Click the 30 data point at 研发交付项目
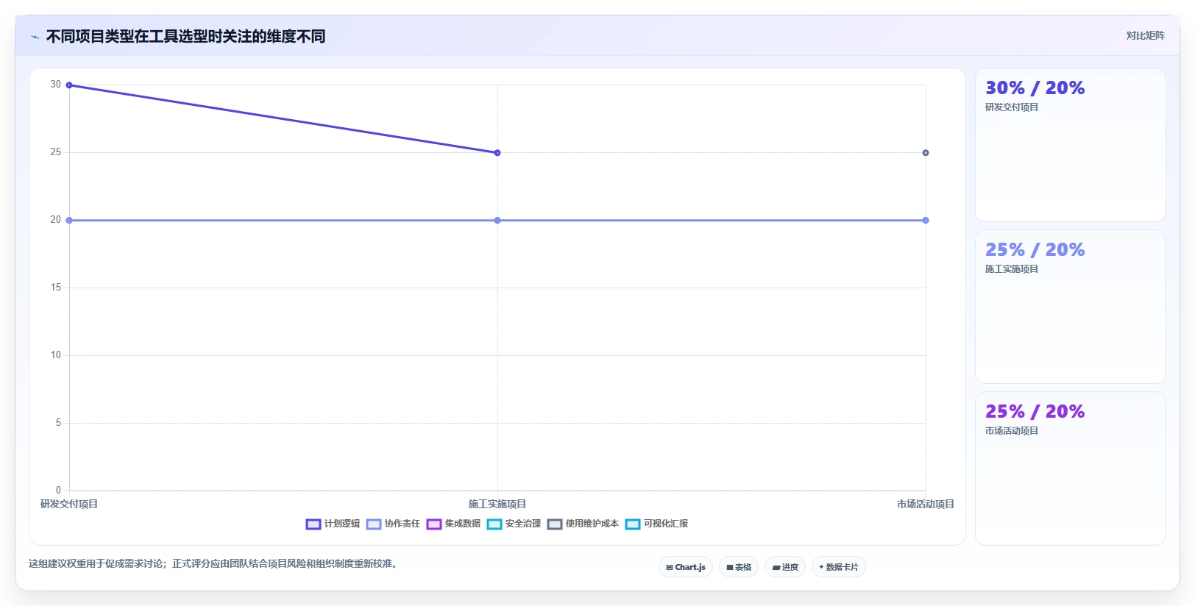This screenshot has height=606, width=1195. tap(69, 85)
